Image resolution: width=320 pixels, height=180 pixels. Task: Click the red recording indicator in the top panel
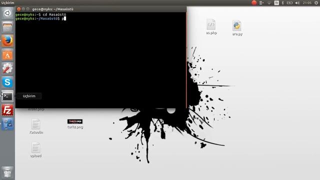(x=254, y=2)
